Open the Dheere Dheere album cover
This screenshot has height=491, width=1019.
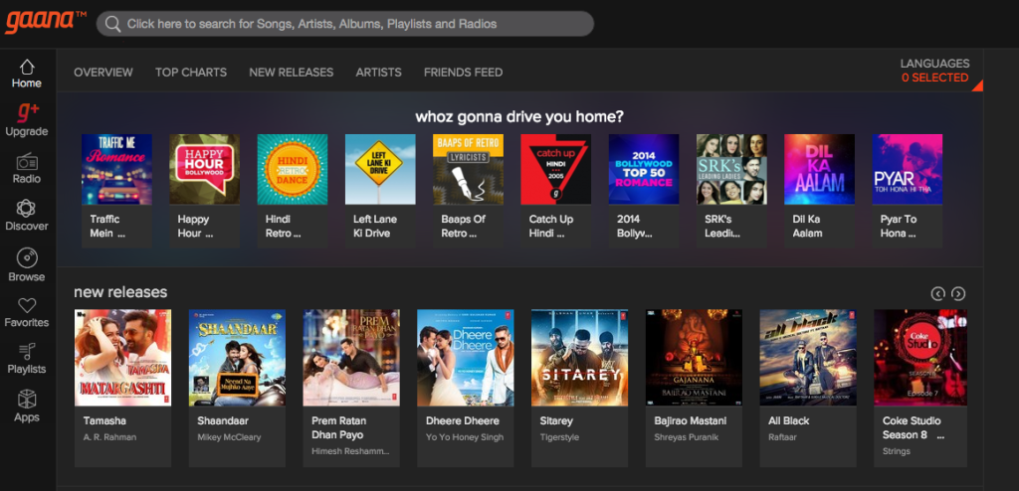466,358
